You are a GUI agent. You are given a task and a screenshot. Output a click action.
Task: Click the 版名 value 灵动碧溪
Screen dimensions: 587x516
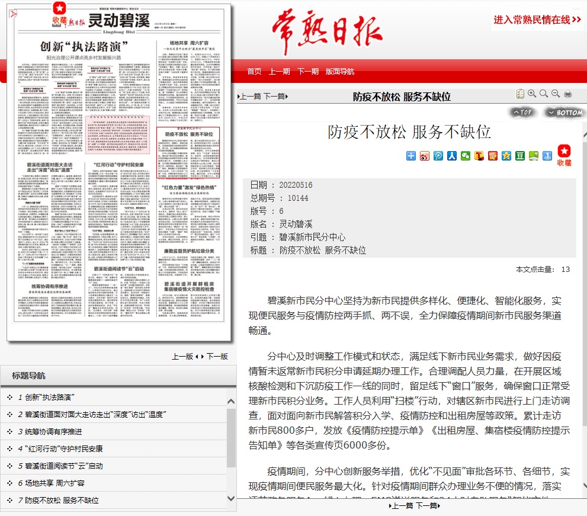[x=296, y=225]
